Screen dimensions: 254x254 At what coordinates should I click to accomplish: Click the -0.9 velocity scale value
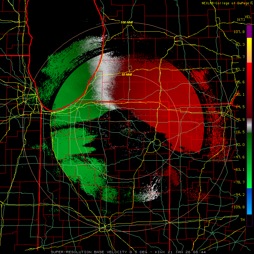[240, 119]
